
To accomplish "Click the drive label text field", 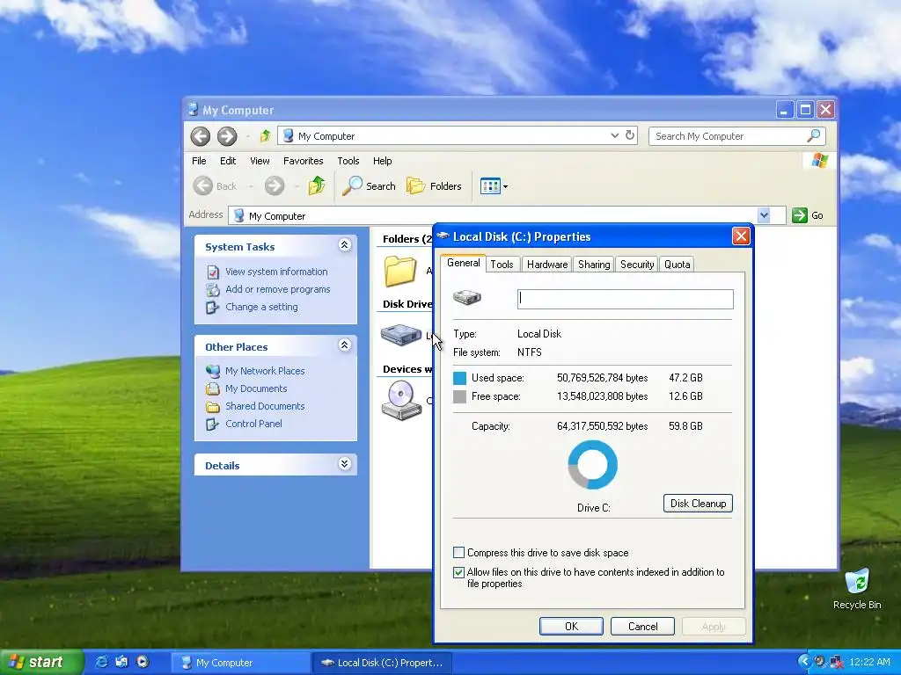I will [x=626, y=299].
